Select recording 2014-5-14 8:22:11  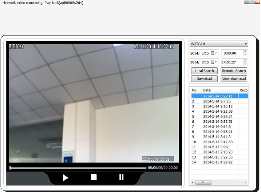(x=219, y=96)
